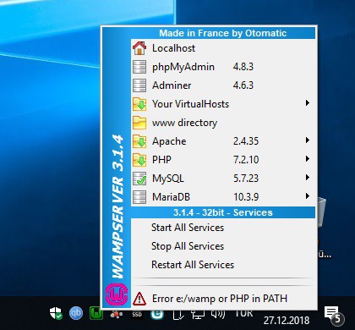Expand the Apache 2.4.35 submenu arrow
Viewport: 355px width, 330px height.
pos(308,140)
